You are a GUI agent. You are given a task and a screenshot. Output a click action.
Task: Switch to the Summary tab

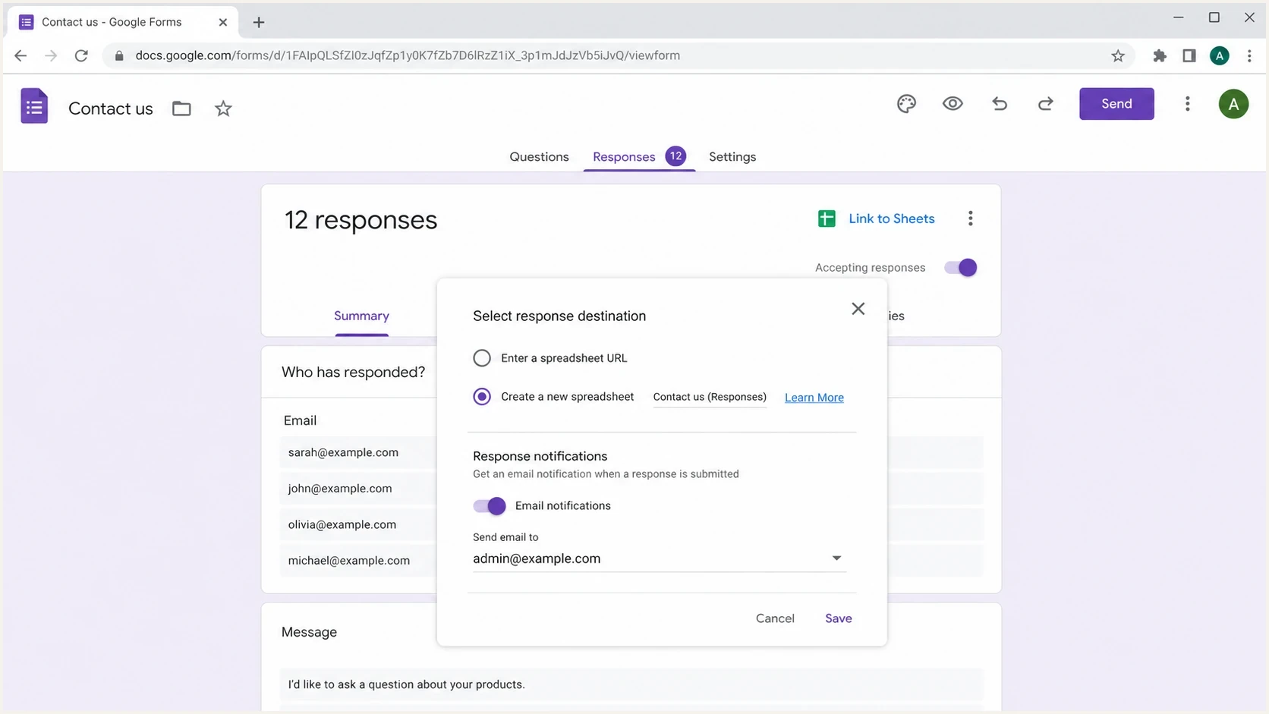click(361, 316)
